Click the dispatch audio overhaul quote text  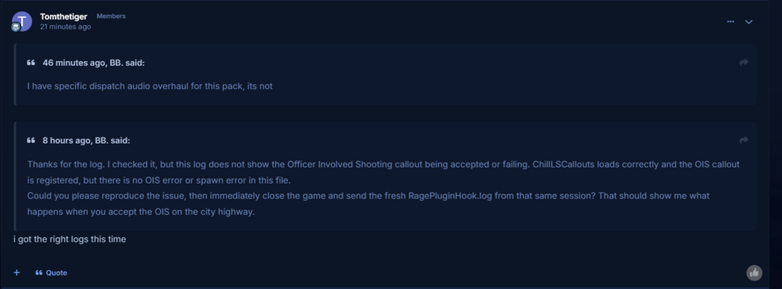(x=149, y=86)
